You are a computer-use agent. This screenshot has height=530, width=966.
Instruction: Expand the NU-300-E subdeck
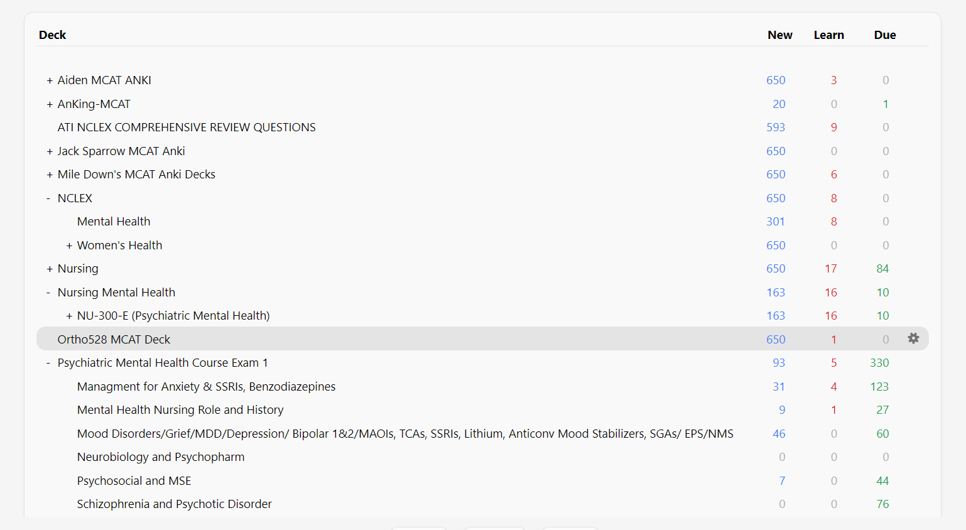click(x=69, y=316)
